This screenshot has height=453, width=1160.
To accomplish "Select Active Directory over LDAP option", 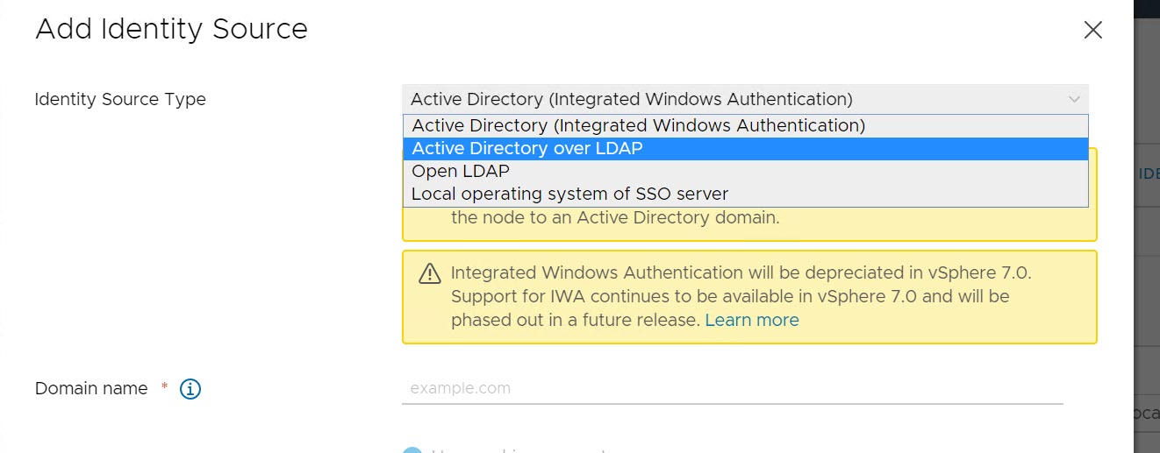I will pyautogui.click(x=527, y=148).
